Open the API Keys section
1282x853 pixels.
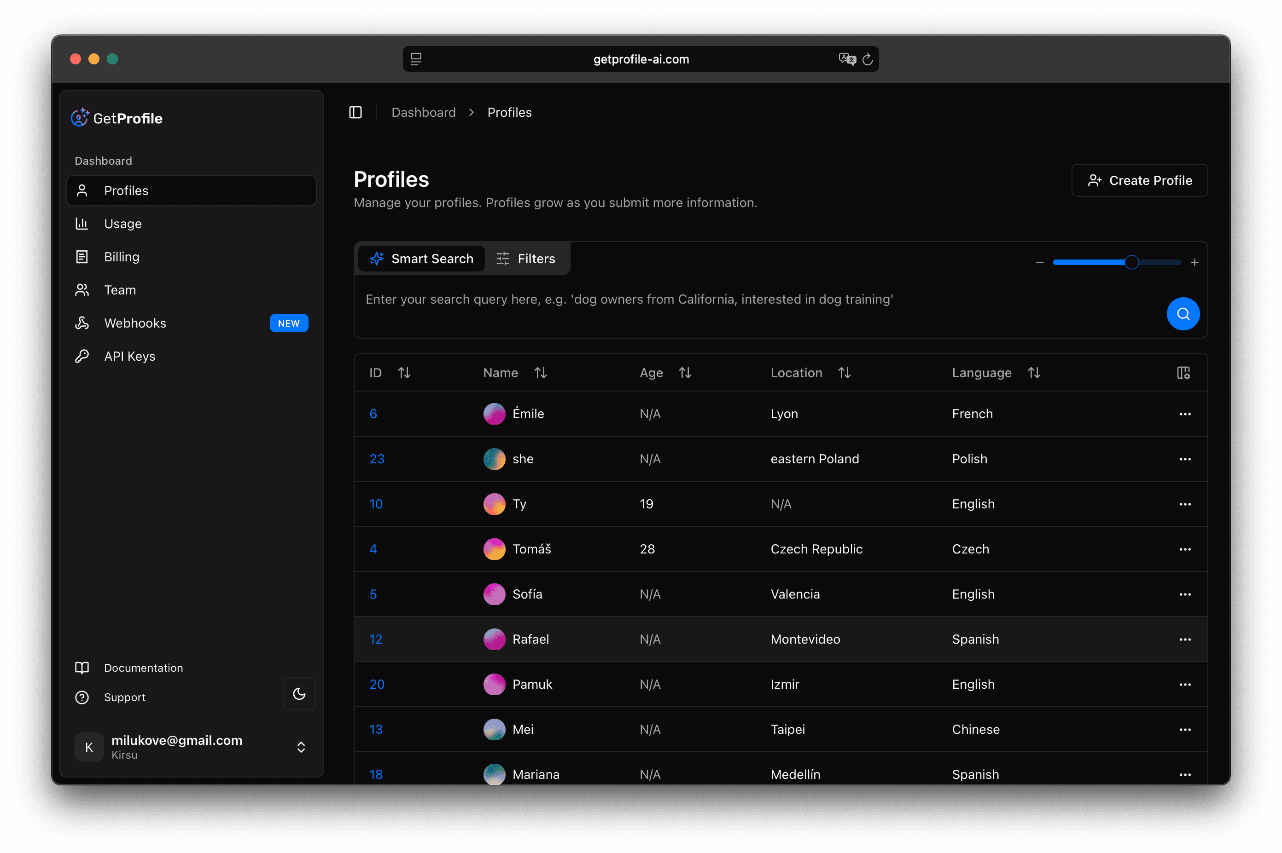[129, 356]
